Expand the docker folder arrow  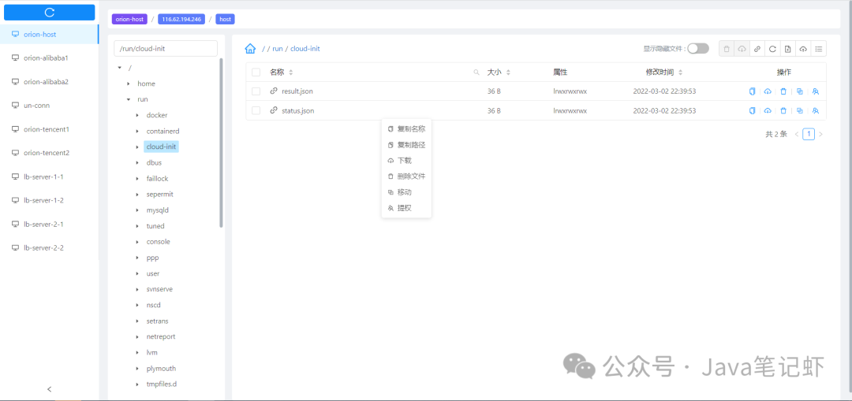[x=137, y=115]
